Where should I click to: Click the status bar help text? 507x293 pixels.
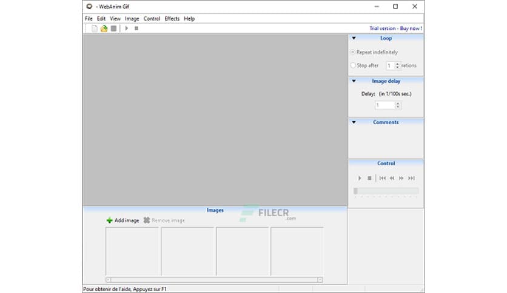(x=125, y=289)
